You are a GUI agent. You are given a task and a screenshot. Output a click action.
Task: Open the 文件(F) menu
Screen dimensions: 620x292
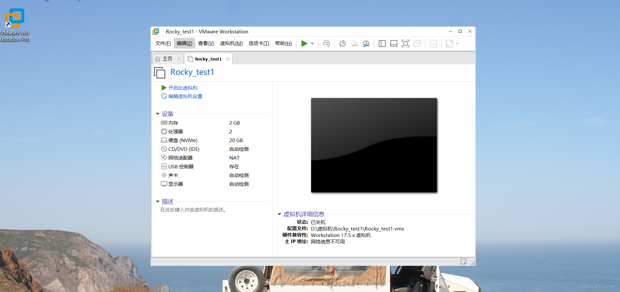(163, 43)
